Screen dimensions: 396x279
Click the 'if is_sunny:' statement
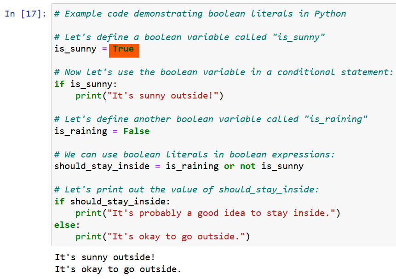[x=86, y=84]
